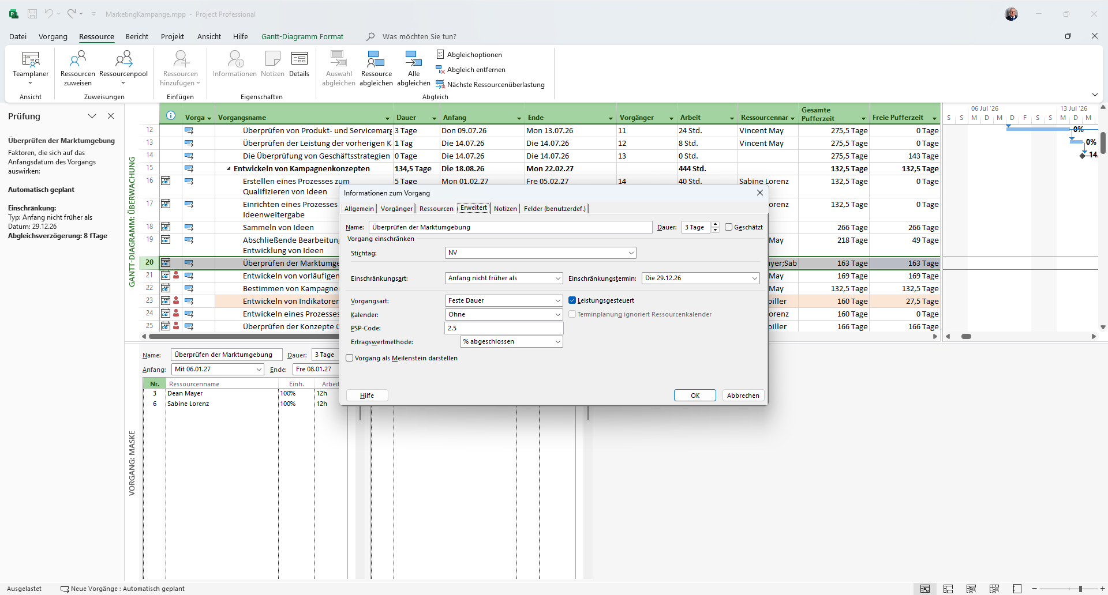Enable Vorgang als Meilenstein darstellen
The width and height of the screenshot is (1108, 595).
click(349, 358)
